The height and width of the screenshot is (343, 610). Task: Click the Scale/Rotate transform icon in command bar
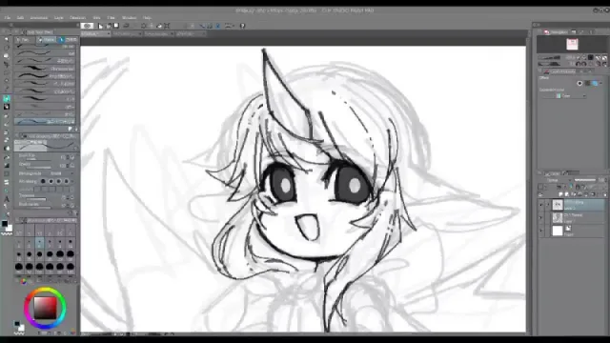[x=167, y=26]
